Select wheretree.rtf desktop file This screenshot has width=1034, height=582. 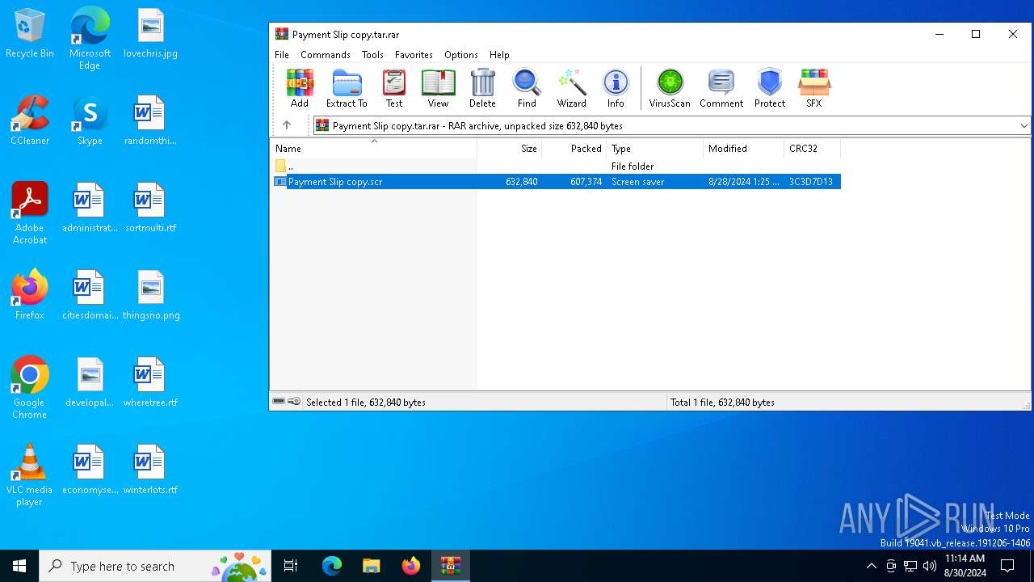150,382
